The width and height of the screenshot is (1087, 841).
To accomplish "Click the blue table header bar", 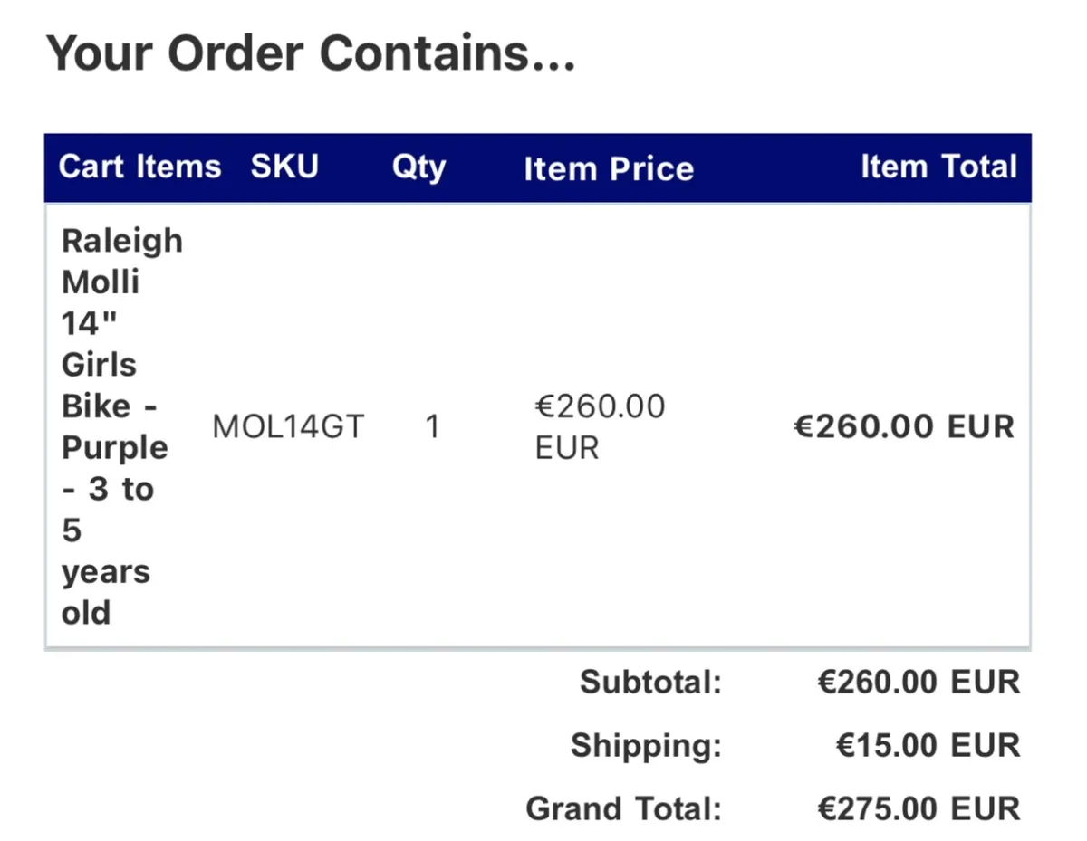I will (537, 167).
